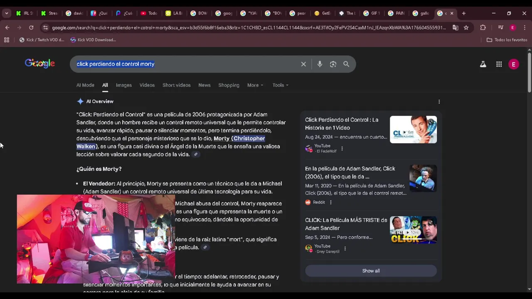This screenshot has width=532, height=299.
Task: Open 'Click Perdiendo el Control : La Historia' link
Action: coord(342,124)
